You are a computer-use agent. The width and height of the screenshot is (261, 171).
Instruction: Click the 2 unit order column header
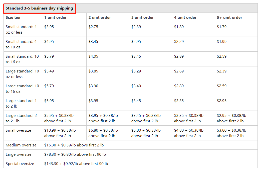(x=100, y=18)
